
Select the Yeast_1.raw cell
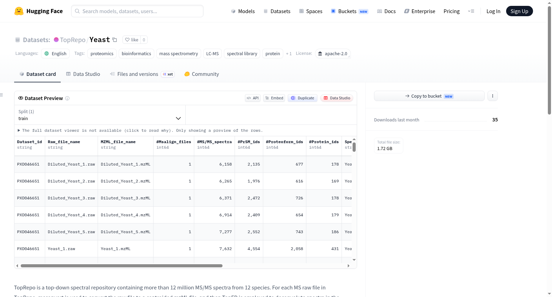pyautogui.click(x=71, y=249)
